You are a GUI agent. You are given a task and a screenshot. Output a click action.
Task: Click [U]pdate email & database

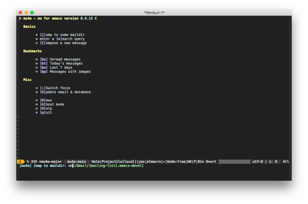tap(65, 92)
